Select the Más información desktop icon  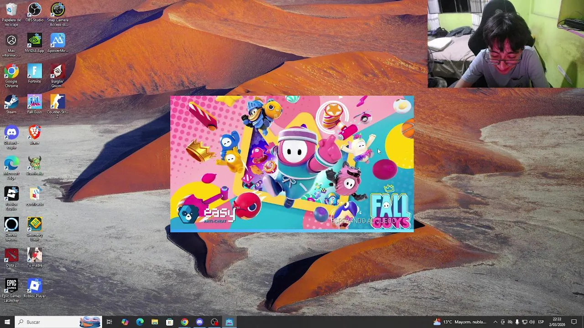pos(11,46)
